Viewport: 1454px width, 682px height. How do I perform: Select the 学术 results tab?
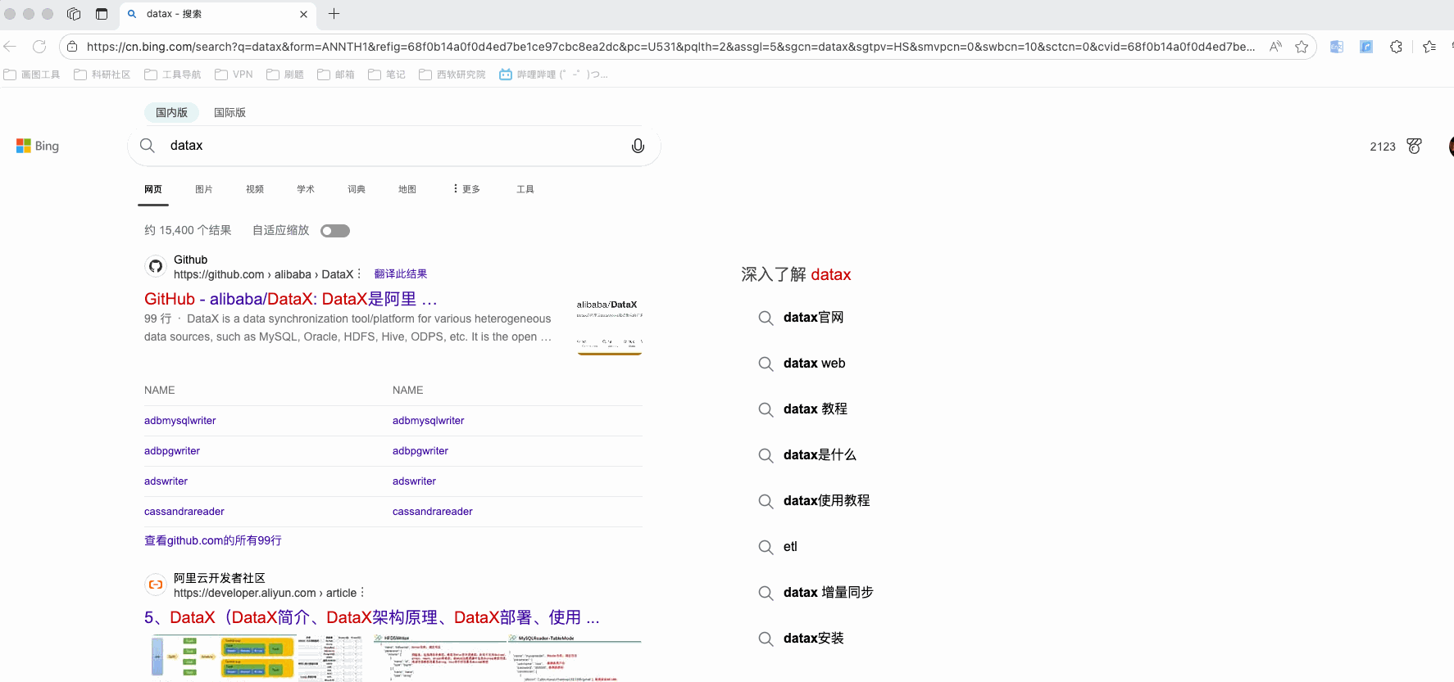pyautogui.click(x=306, y=189)
